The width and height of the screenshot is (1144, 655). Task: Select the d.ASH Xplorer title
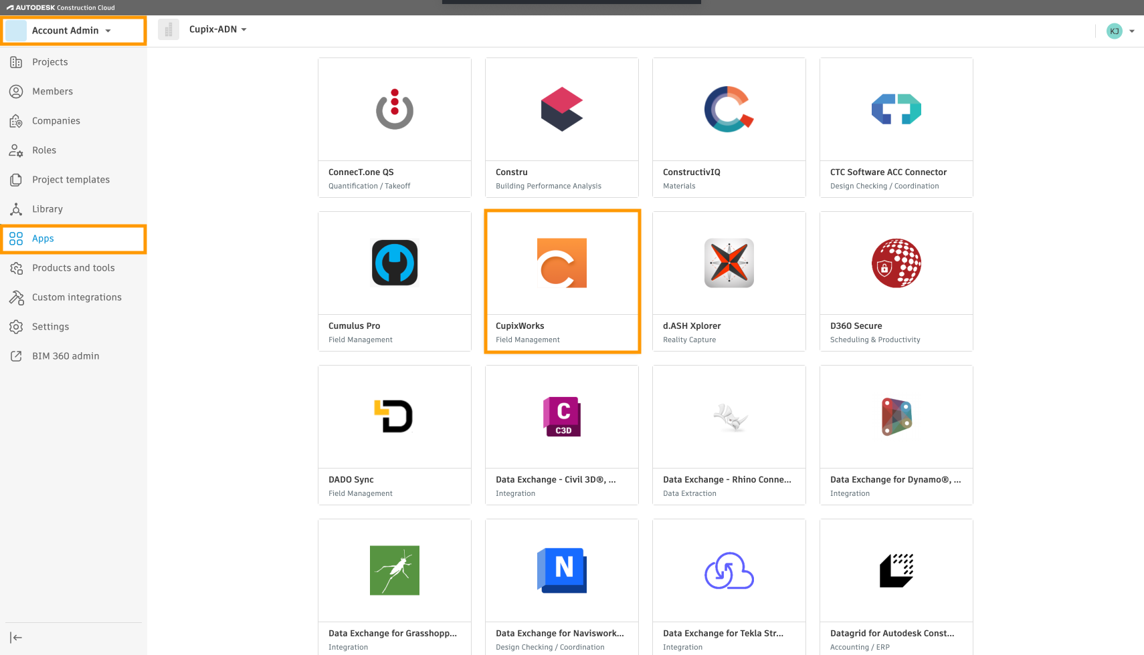(692, 326)
